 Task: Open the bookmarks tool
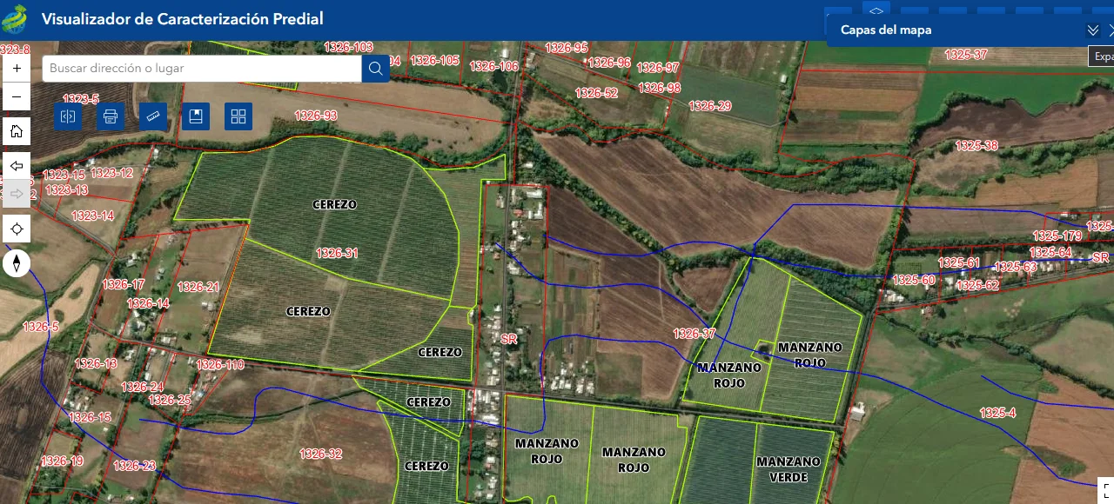(196, 116)
